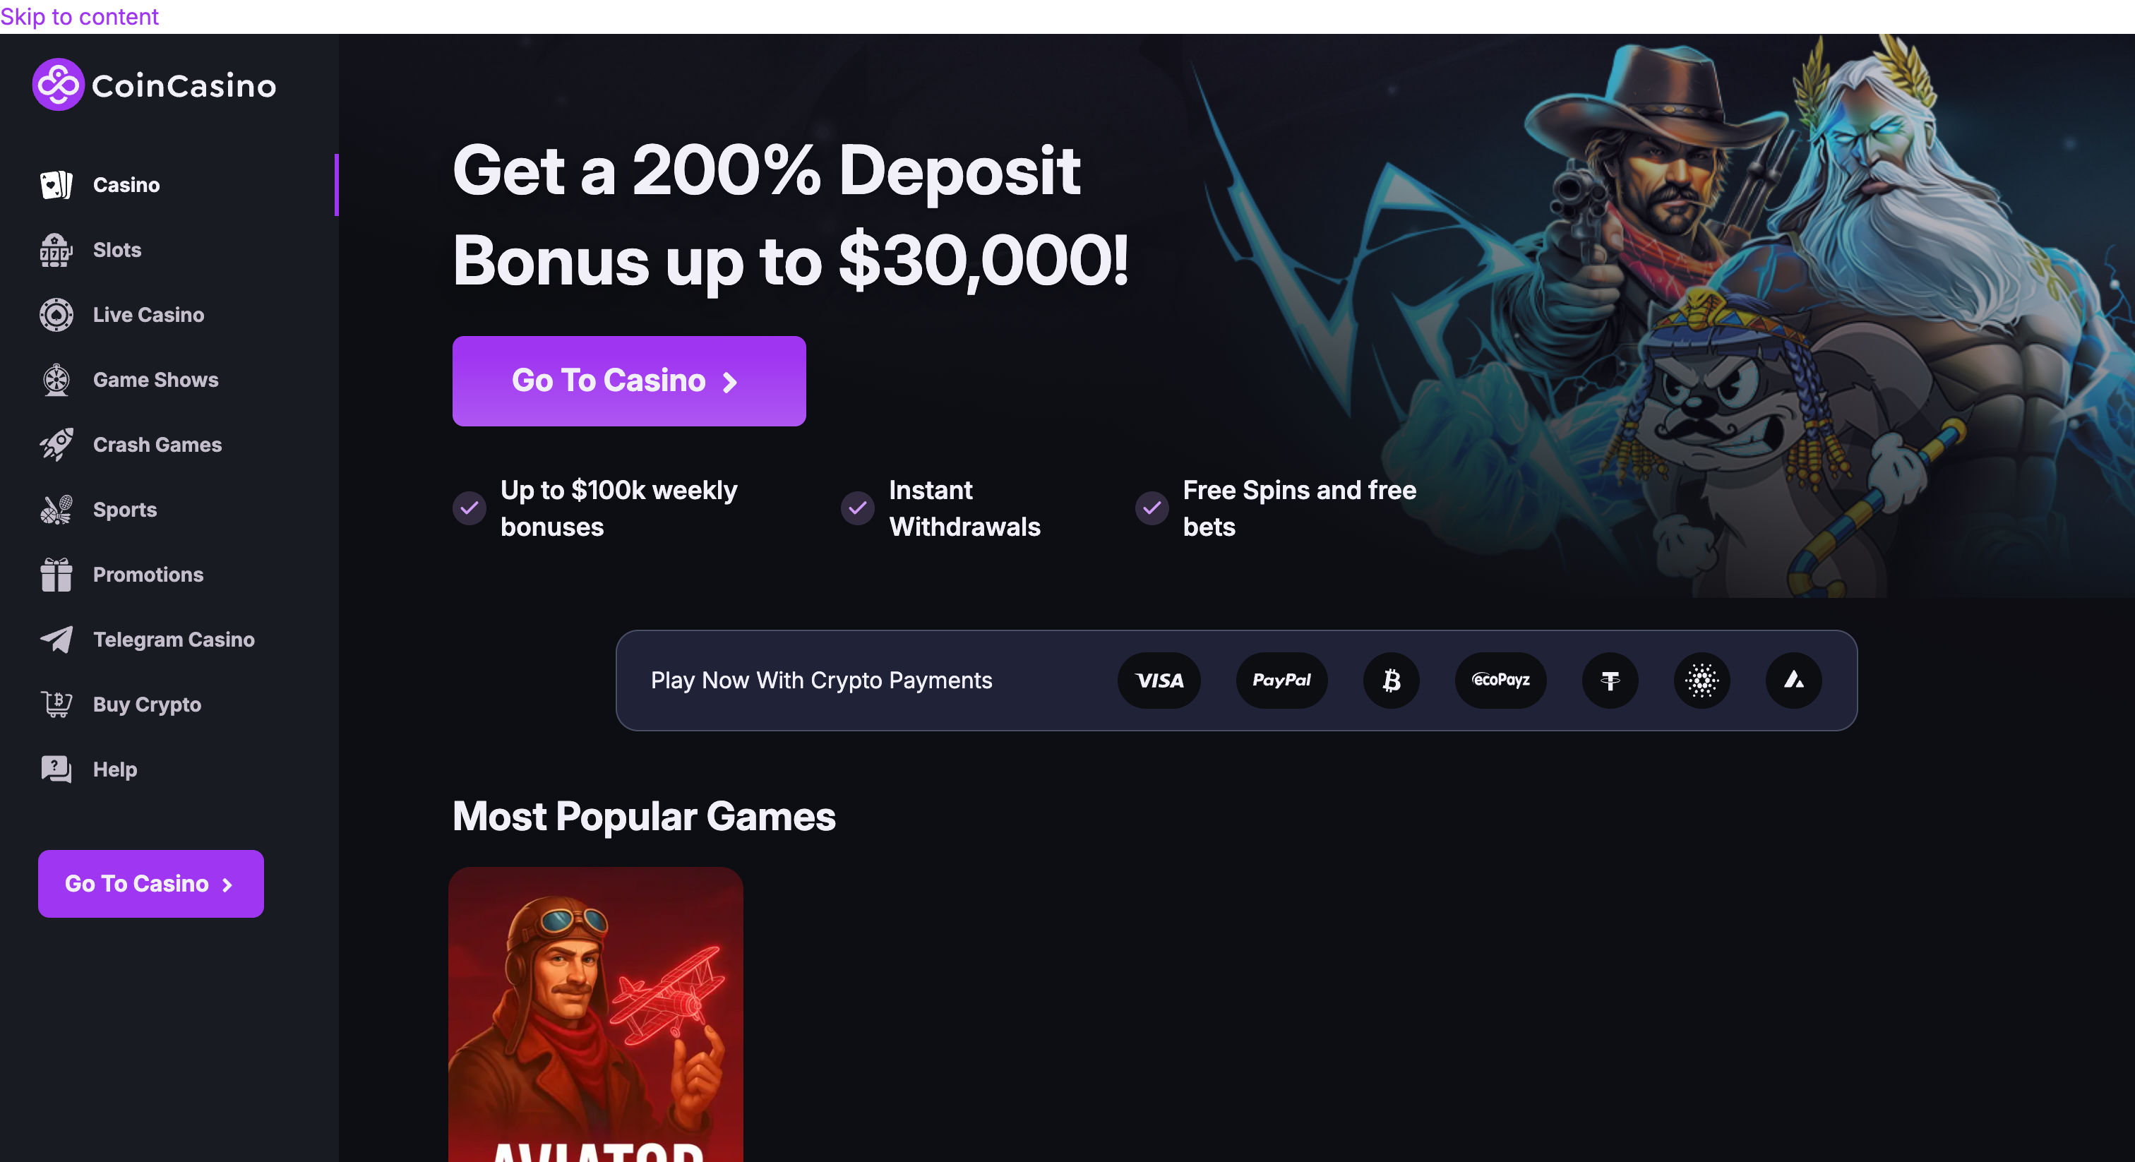This screenshot has width=2135, height=1162.
Task: Choose the Promotions gift box icon
Action: click(x=56, y=575)
